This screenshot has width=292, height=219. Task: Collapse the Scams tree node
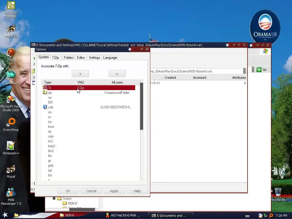point(54,198)
